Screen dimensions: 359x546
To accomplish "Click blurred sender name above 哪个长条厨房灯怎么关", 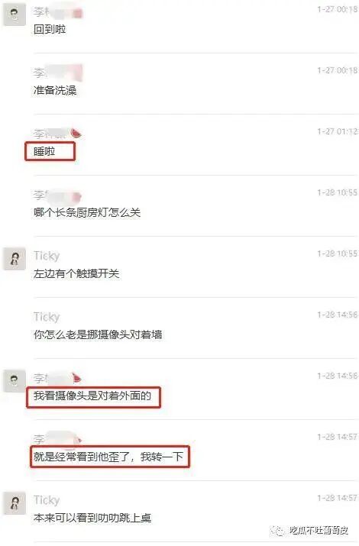I will 57,195.
